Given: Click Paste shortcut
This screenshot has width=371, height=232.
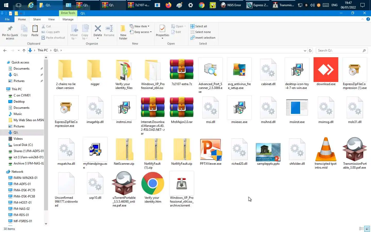Looking at the screenshot, I should coord(53,38).
